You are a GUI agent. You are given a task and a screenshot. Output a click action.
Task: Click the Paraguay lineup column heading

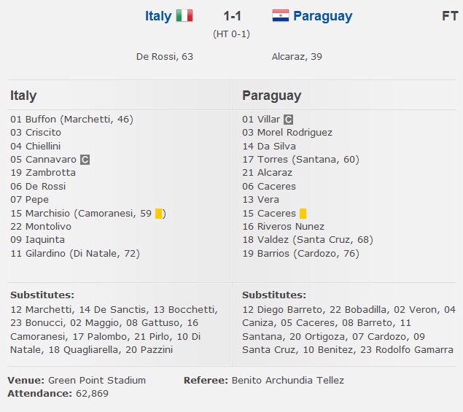click(x=271, y=96)
